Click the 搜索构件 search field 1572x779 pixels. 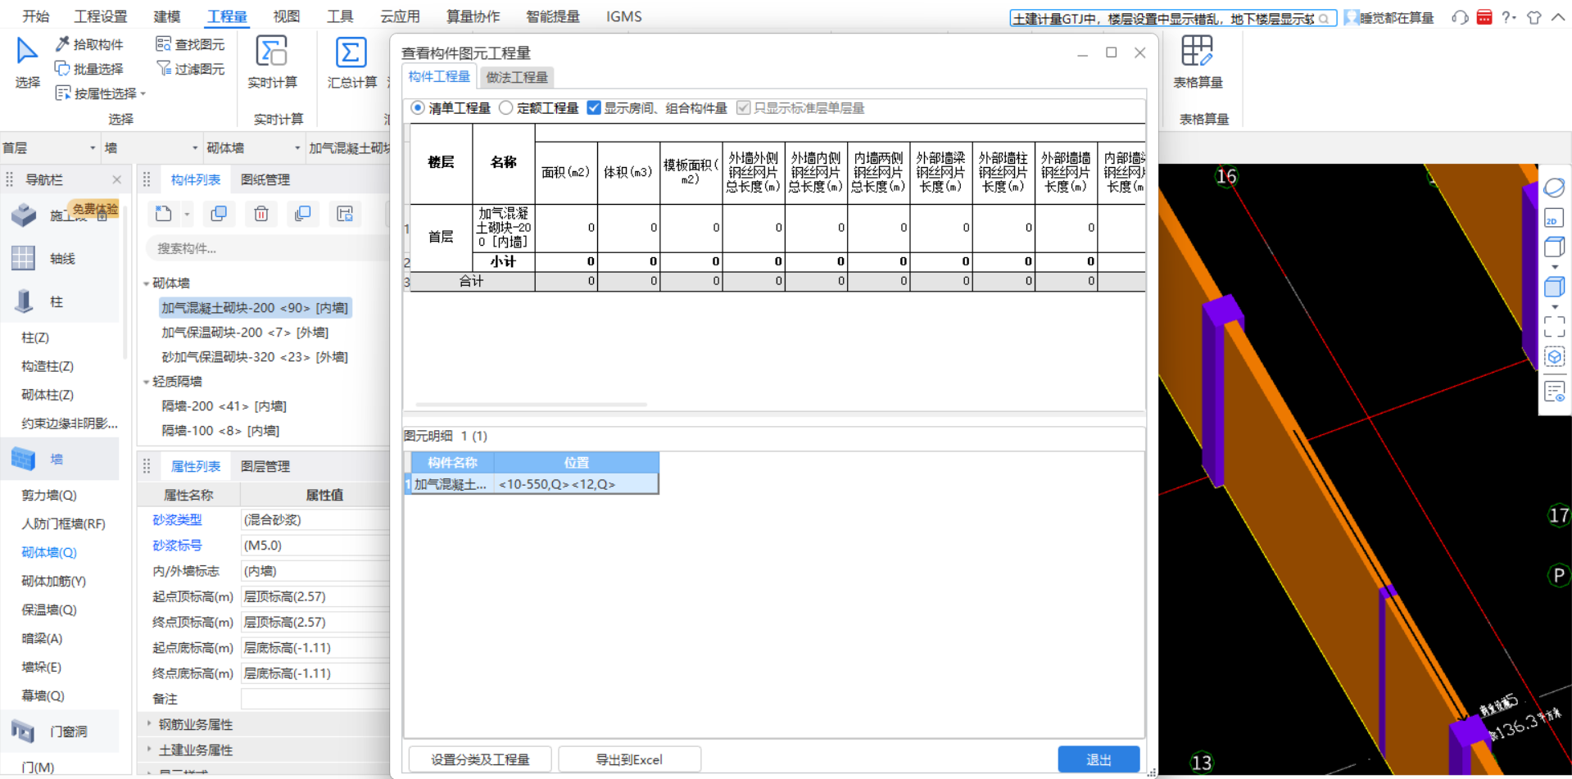coord(267,248)
